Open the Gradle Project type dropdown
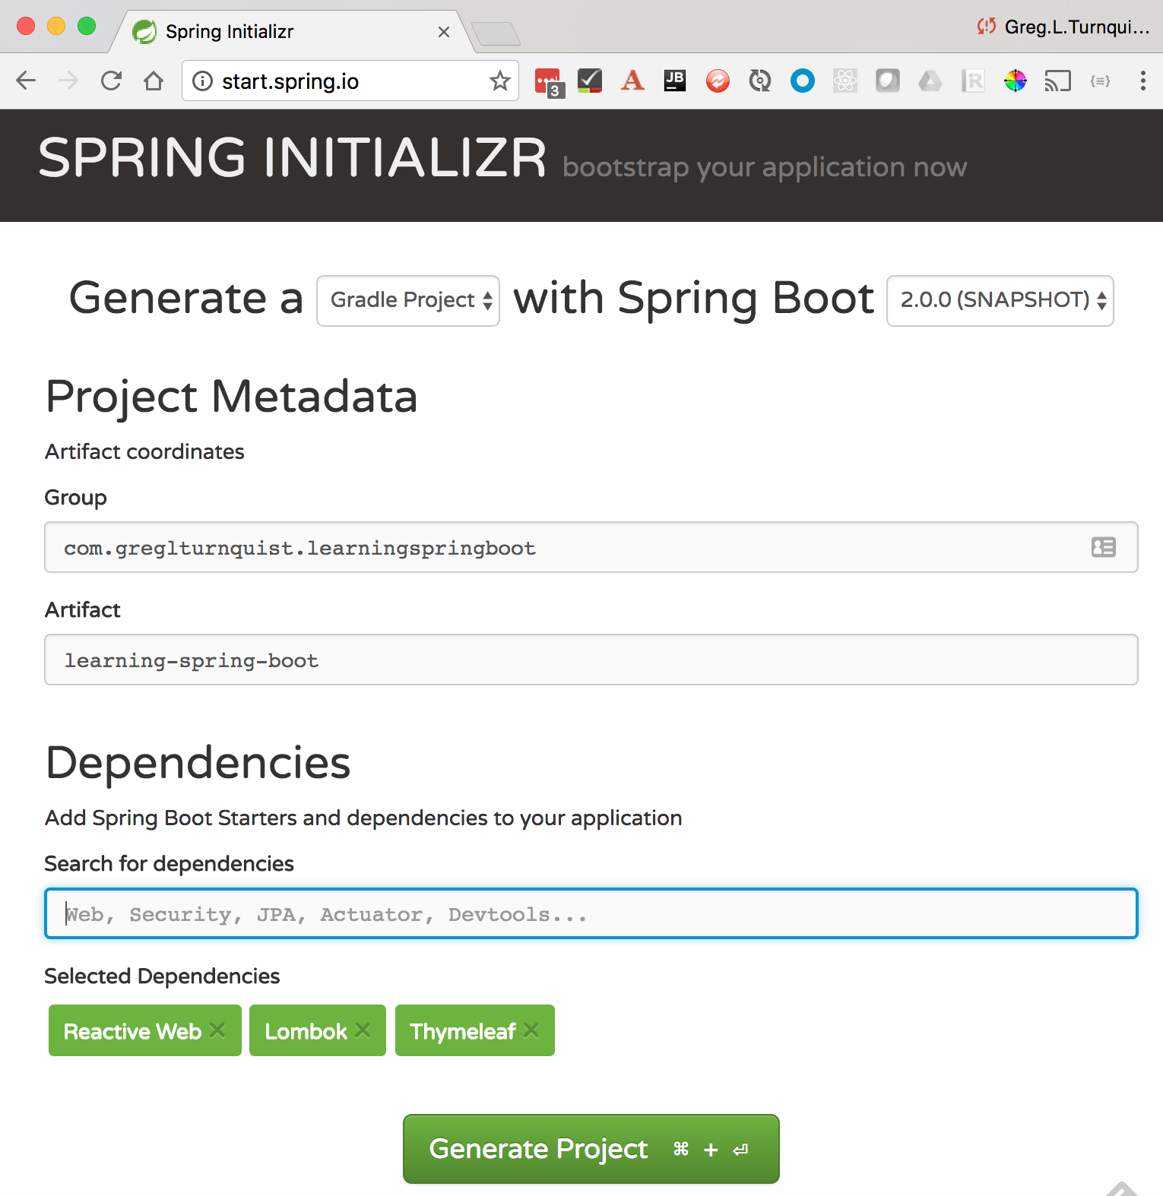The height and width of the screenshot is (1196, 1163). coord(408,300)
